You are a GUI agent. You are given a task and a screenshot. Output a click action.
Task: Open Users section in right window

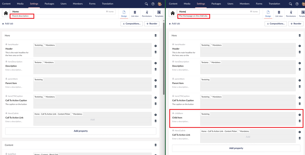tap(230, 4)
